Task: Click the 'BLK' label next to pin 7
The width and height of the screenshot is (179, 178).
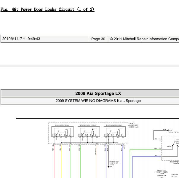Action: pyautogui.click(x=156, y=139)
